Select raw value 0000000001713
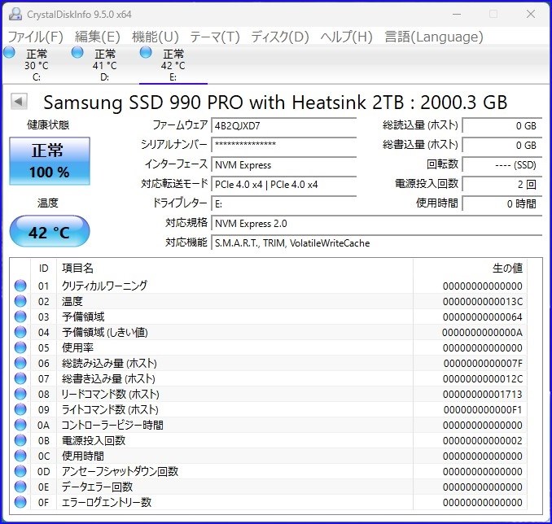Screen dimensions: 552x524 (483, 395)
